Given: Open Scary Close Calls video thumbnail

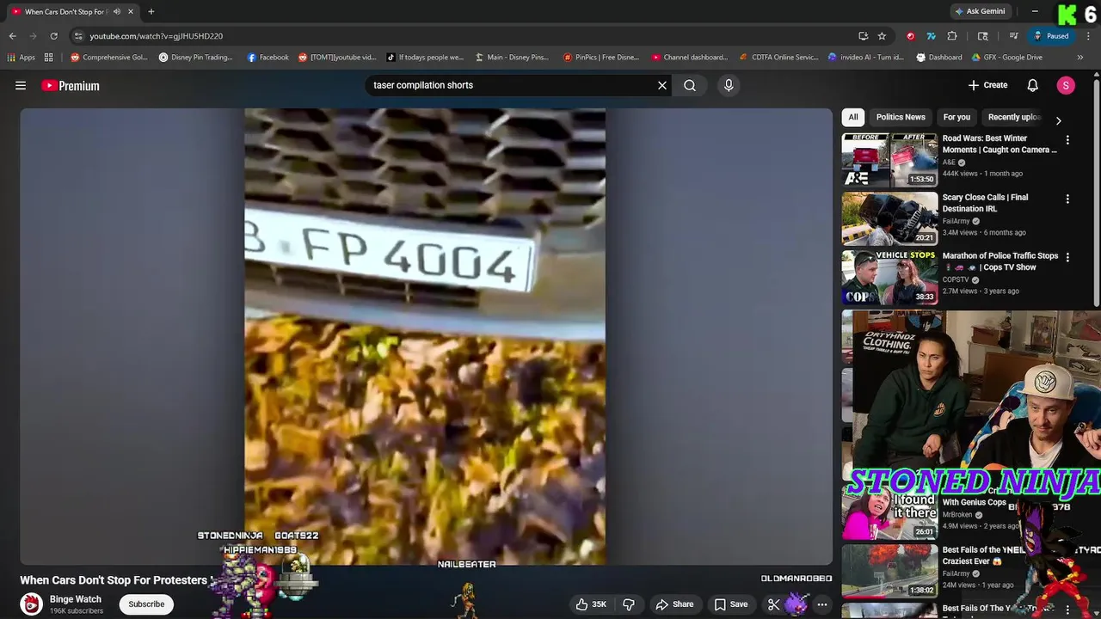Looking at the screenshot, I should pyautogui.click(x=889, y=218).
